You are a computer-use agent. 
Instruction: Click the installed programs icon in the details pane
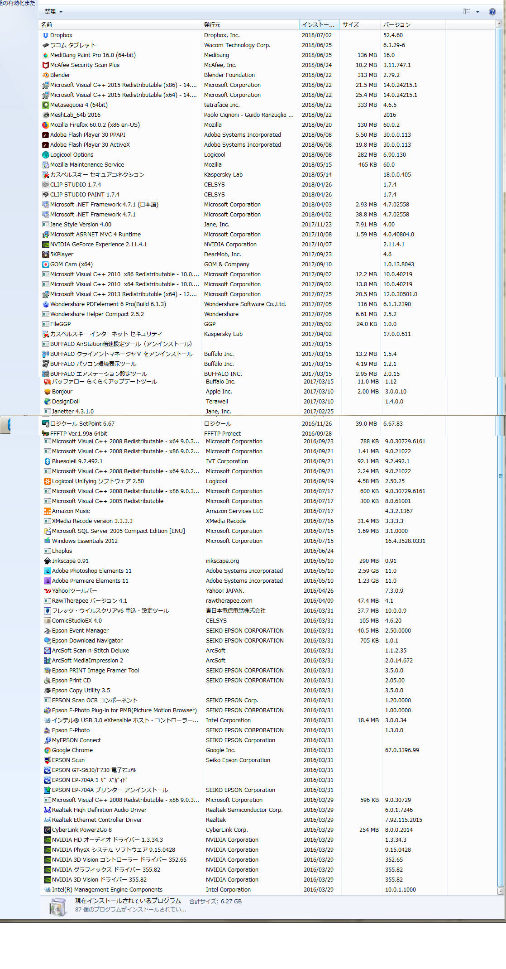[58, 907]
